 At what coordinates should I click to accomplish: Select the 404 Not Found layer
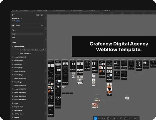coord(19,114)
